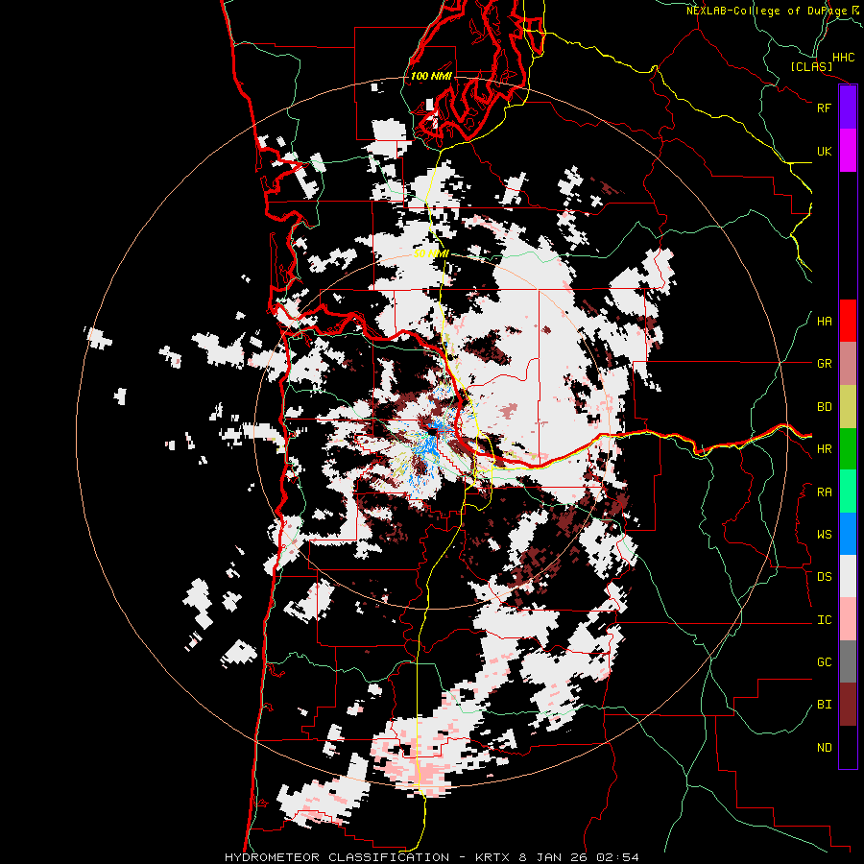Click the BI dark-red legend swatch

pos(848,705)
